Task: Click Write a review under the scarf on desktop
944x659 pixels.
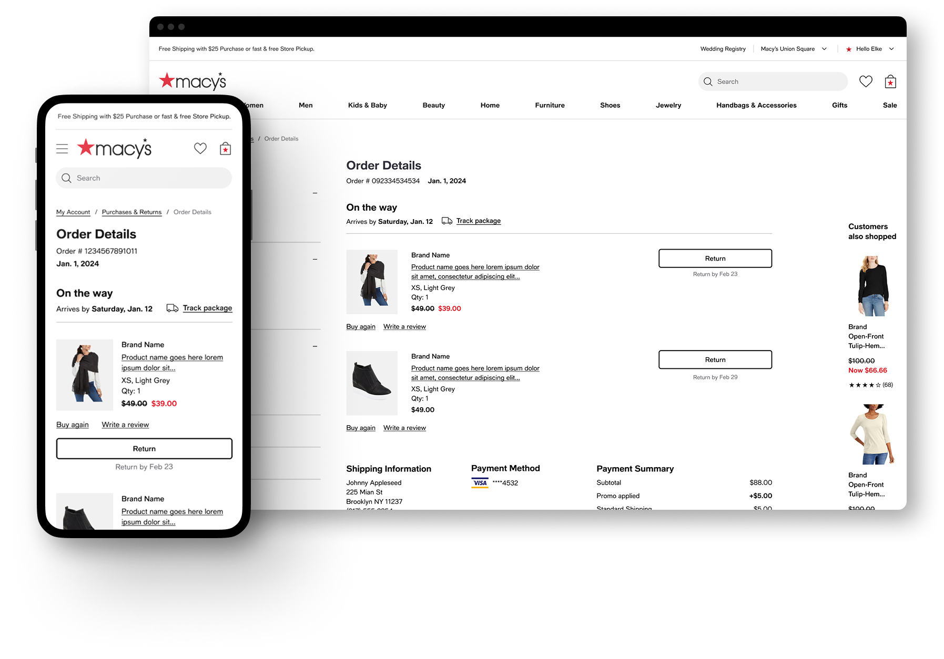Action: click(x=404, y=327)
